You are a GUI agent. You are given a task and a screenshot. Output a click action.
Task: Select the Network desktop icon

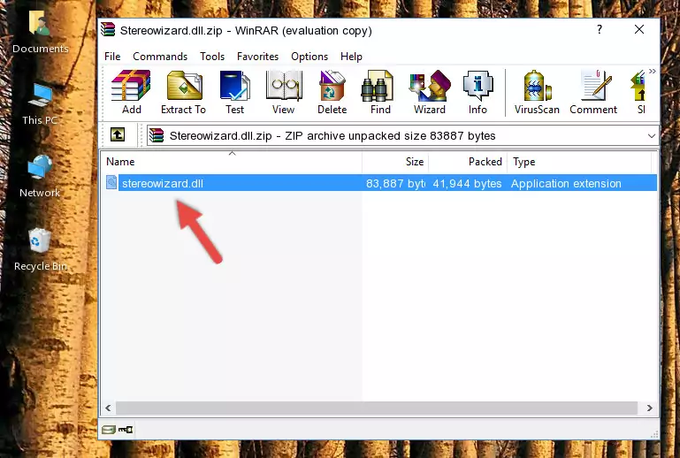40,177
